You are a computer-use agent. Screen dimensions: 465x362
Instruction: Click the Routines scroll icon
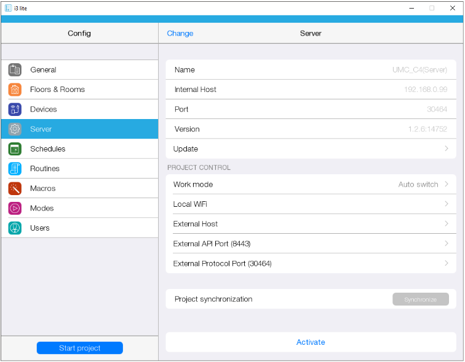pos(15,169)
